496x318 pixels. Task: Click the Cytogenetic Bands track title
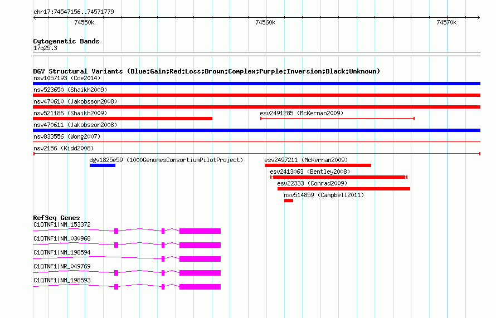pos(66,41)
